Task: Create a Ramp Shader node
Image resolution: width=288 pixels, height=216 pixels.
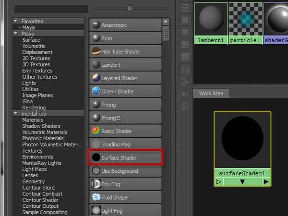Action: [125, 131]
